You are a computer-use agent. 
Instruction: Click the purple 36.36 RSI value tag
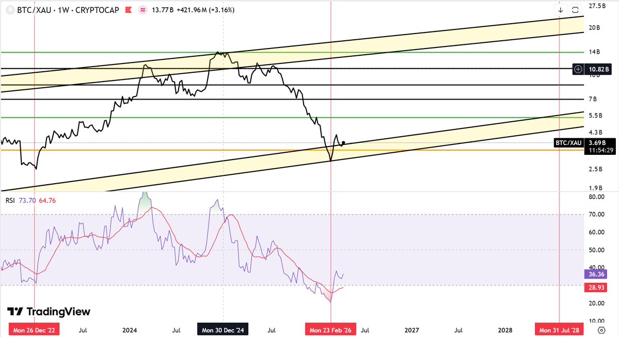[596, 274]
